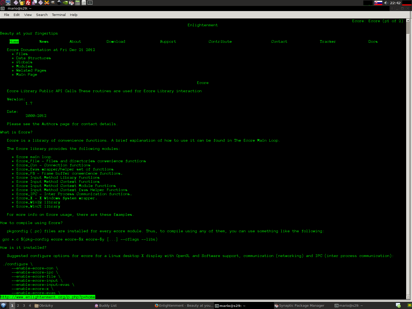
Task: Open the Related Pages link
Action: click(31, 70)
